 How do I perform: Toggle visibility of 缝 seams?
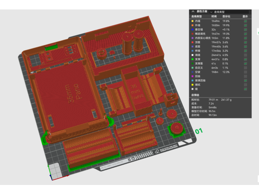tap(246, 89)
